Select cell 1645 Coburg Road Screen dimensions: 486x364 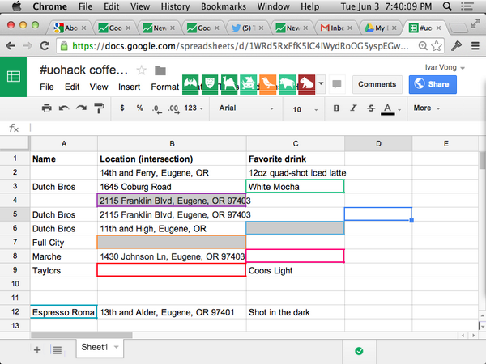[172, 187]
